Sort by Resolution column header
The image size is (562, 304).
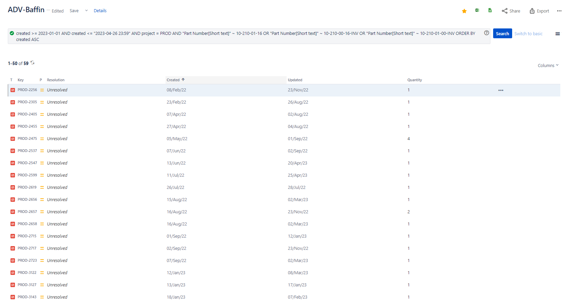point(56,80)
